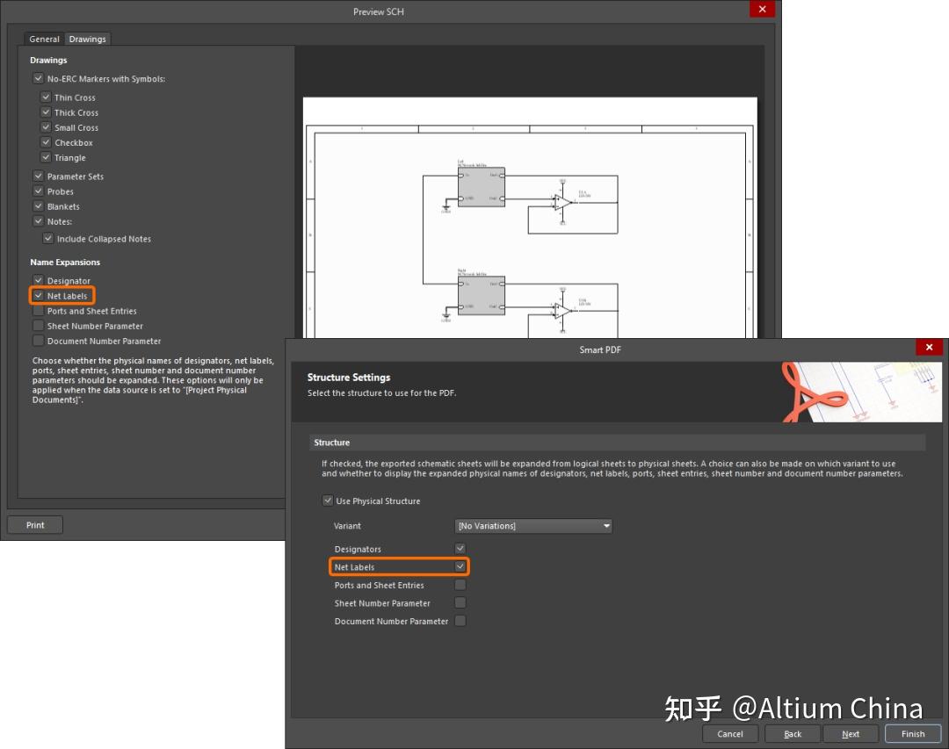Uncheck Thin Cross marker option
949x749 pixels.
click(47, 97)
